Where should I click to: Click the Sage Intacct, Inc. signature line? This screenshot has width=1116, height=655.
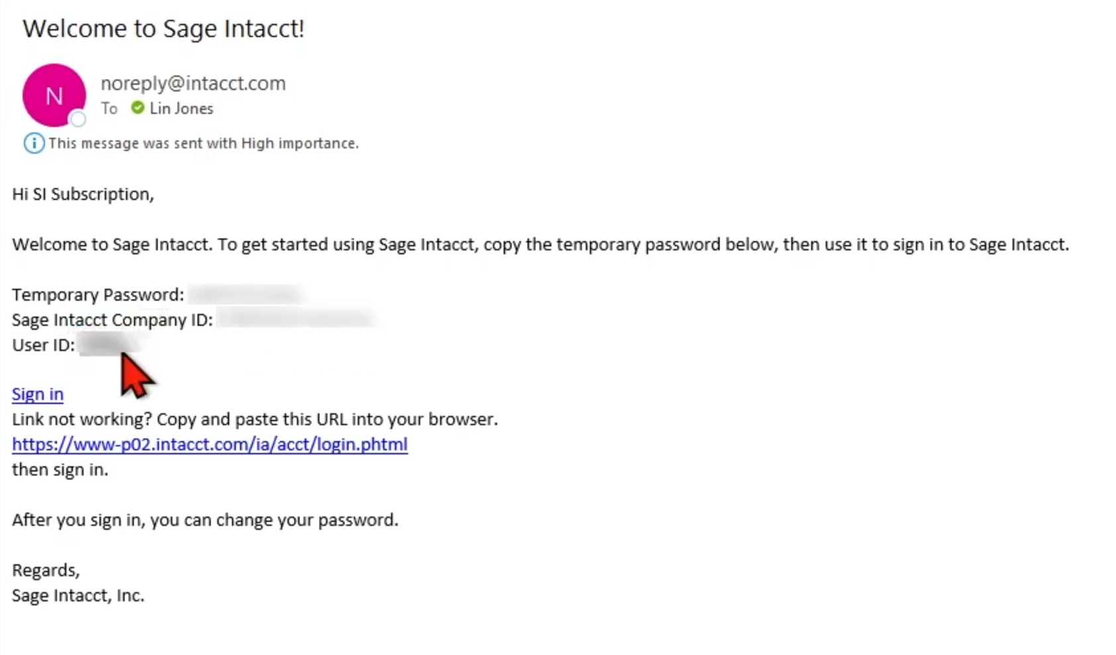[x=78, y=595]
